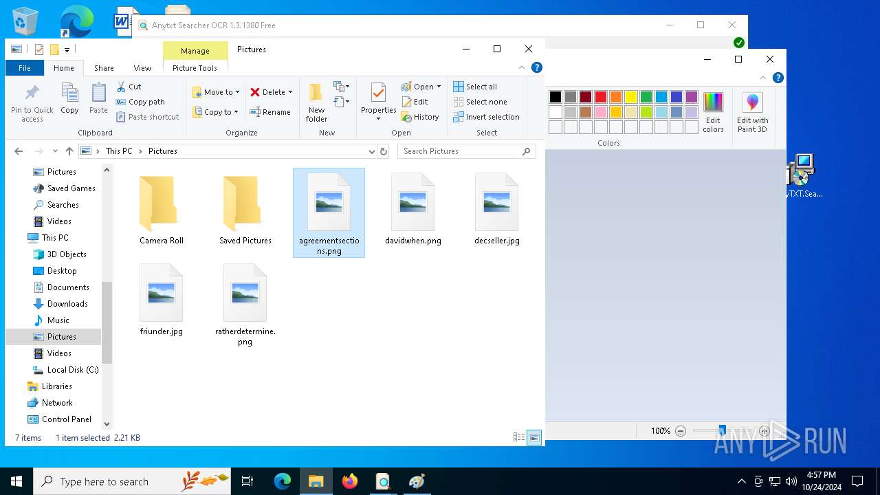Switch to large icons view layout
Viewport: 880px width, 495px height.
click(534, 437)
